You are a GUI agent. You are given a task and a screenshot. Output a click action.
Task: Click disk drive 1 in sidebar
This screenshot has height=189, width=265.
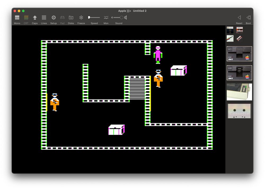(x=239, y=54)
